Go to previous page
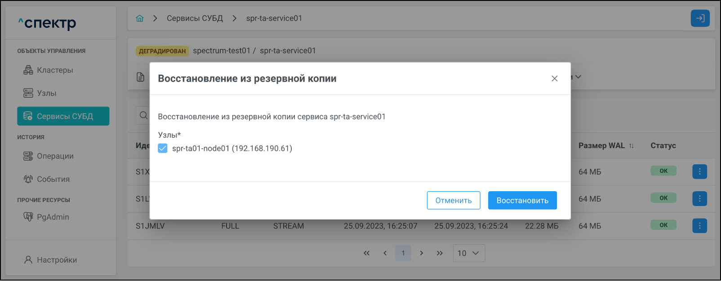This screenshot has height=281, width=721. [385, 253]
